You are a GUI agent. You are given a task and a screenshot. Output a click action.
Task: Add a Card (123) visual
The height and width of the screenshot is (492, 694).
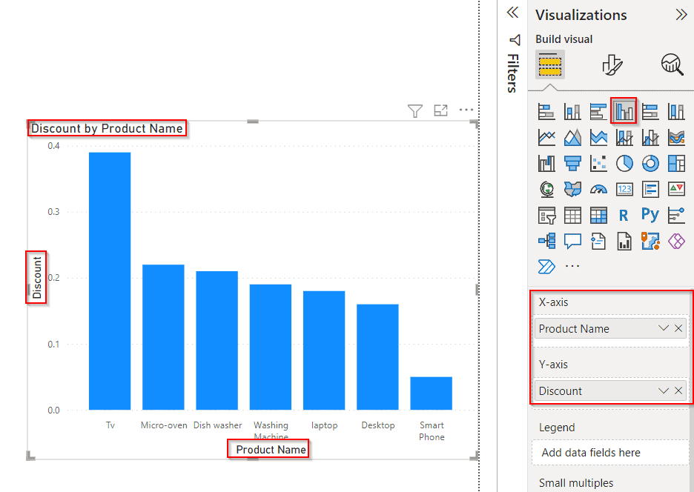tap(624, 190)
